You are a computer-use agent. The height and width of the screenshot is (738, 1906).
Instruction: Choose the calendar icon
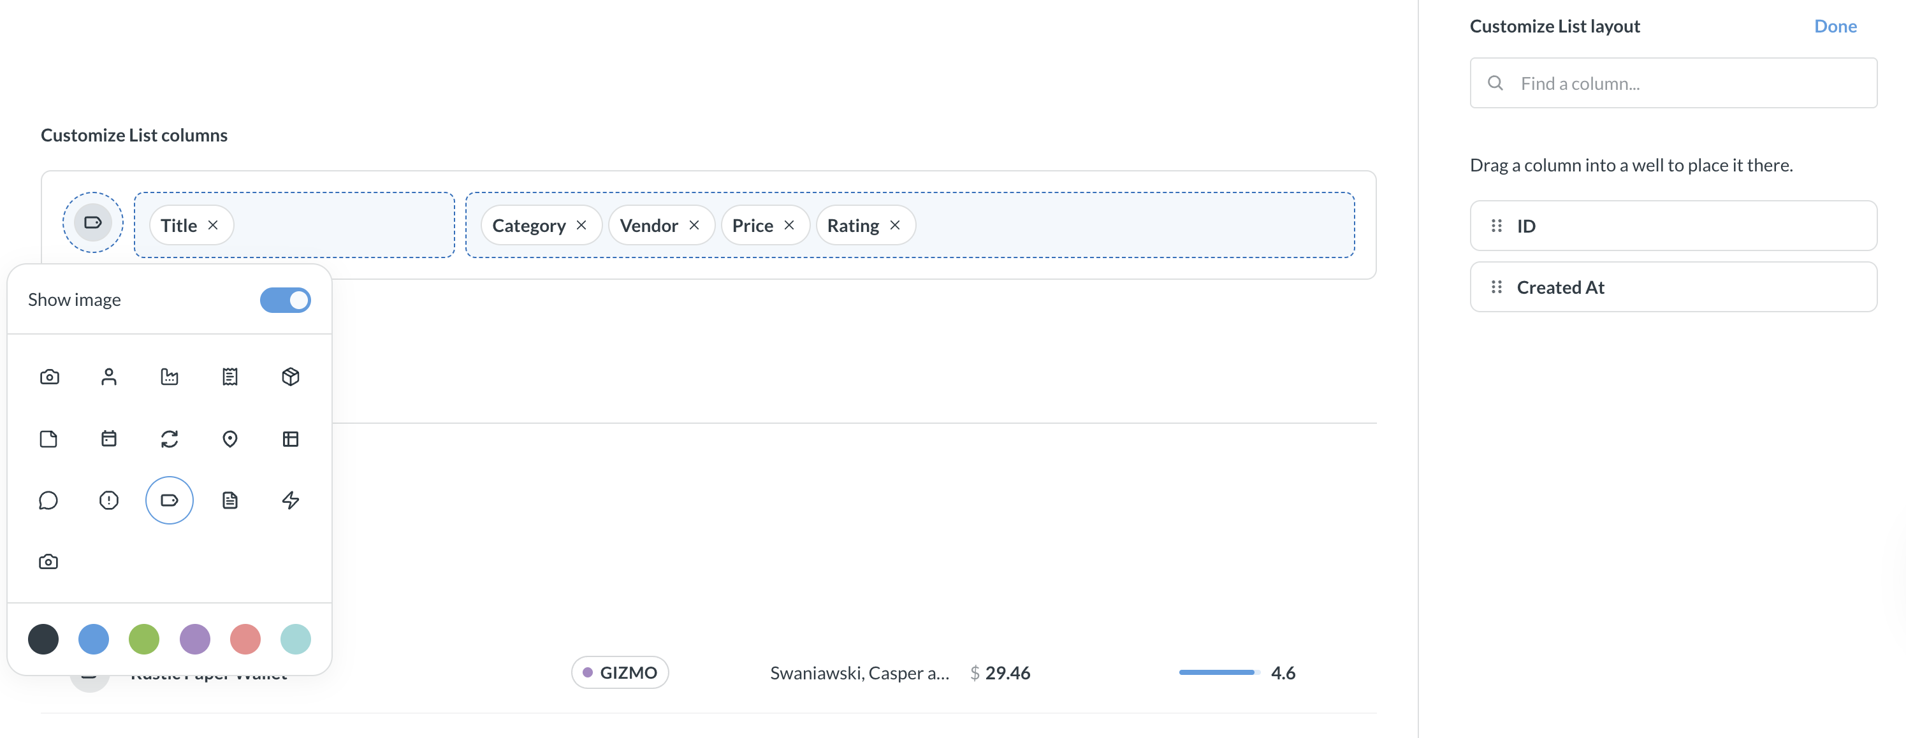click(109, 438)
